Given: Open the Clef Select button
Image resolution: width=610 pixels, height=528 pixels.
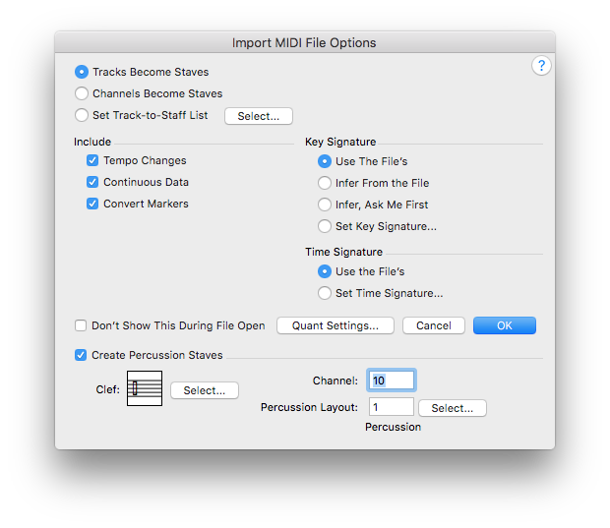Looking at the screenshot, I should [205, 390].
